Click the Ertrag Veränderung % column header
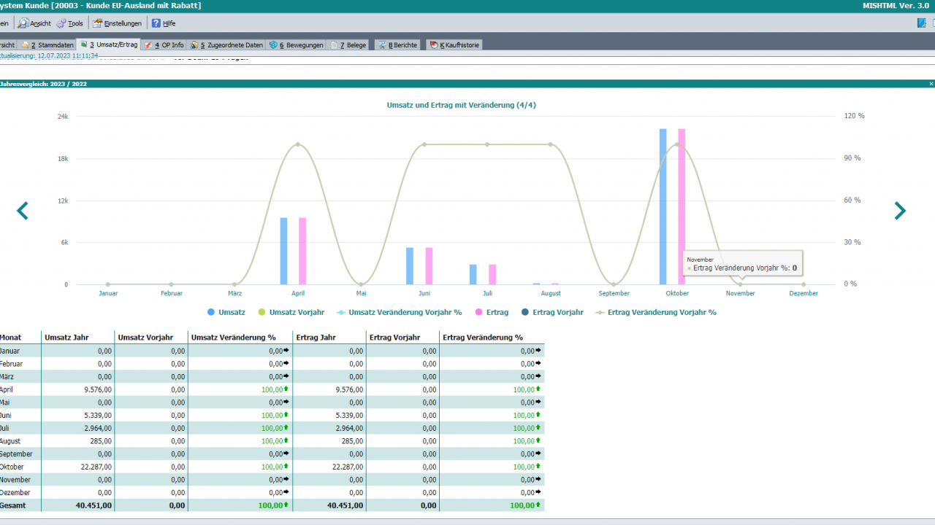The height and width of the screenshot is (525, 935). coord(483,338)
